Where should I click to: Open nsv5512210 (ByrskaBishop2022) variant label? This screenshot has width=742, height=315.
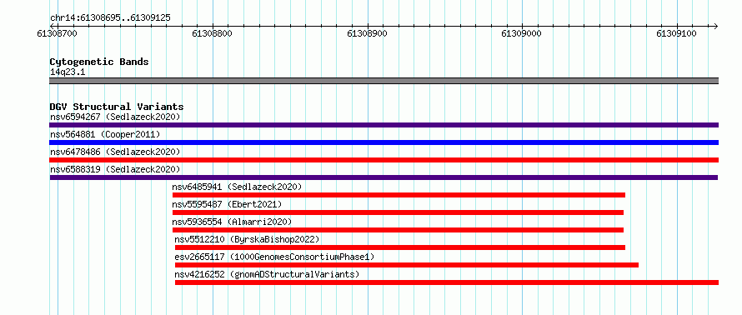pyautogui.click(x=247, y=239)
